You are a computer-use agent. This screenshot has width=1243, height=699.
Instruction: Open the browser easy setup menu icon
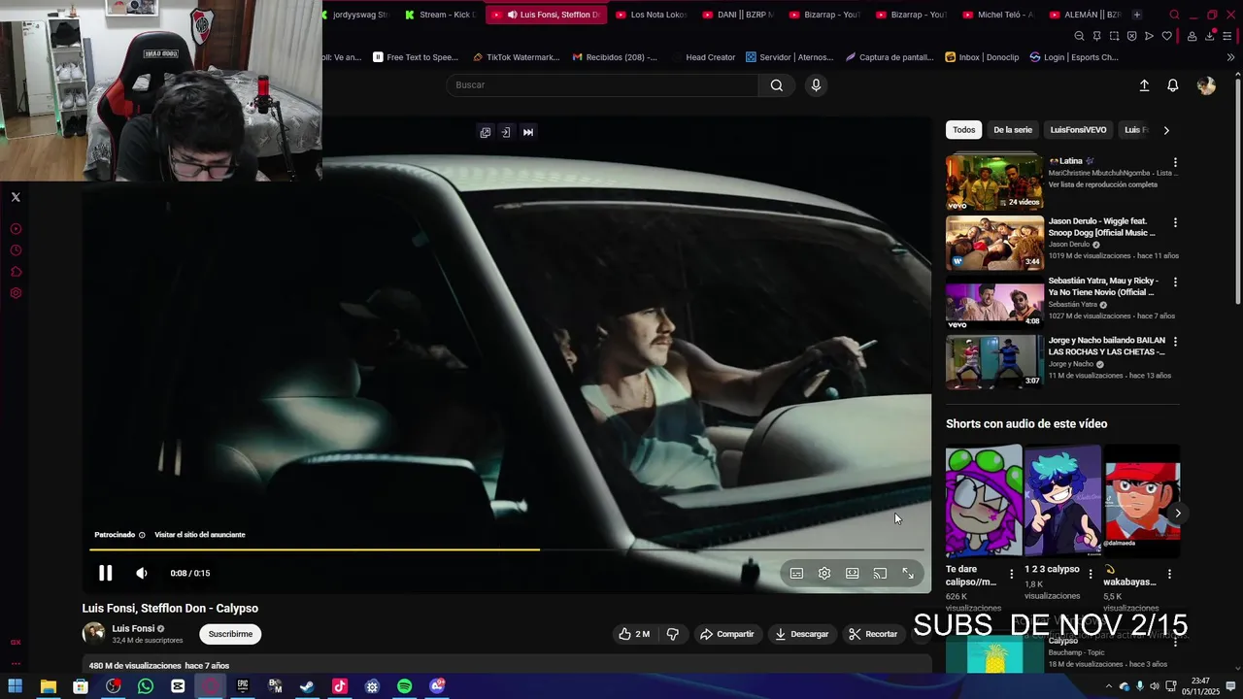click(x=1227, y=36)
